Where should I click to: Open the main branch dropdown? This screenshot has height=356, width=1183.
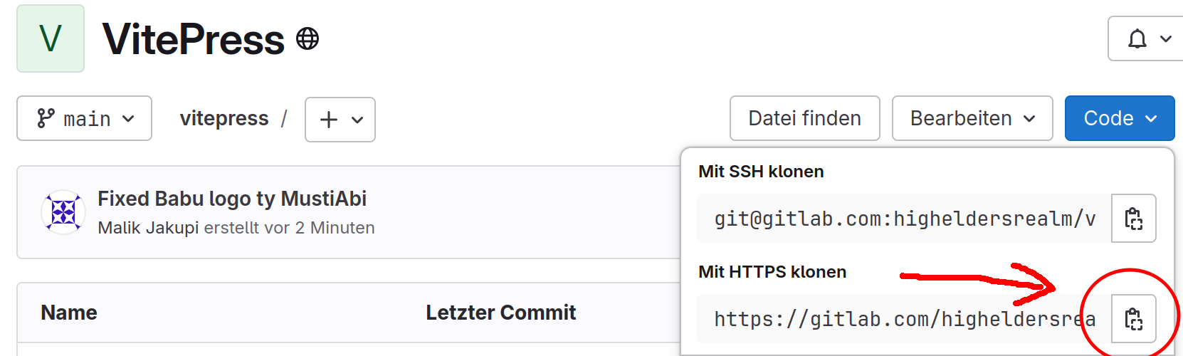tap(85, 118)
